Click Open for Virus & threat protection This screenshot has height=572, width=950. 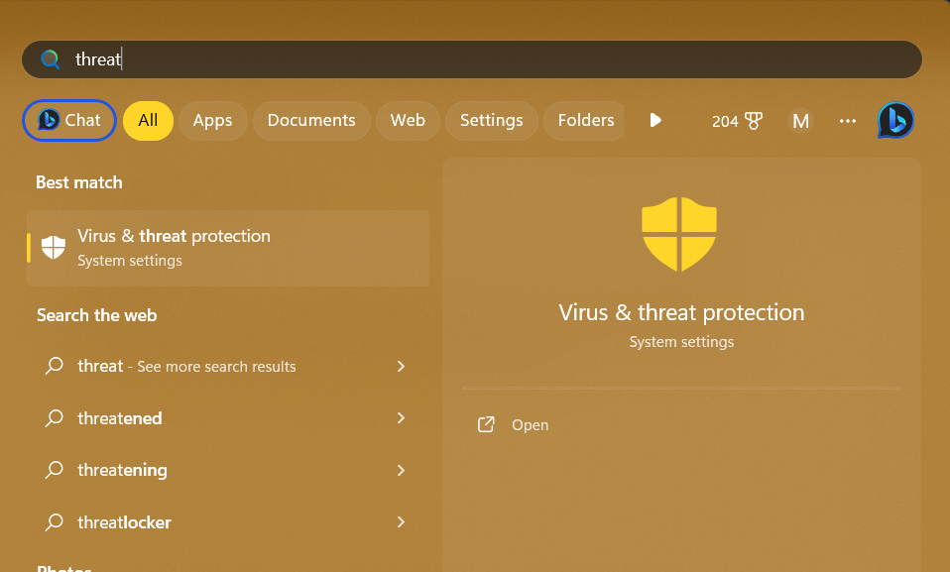pyautogui.click(x=530, y=424)
